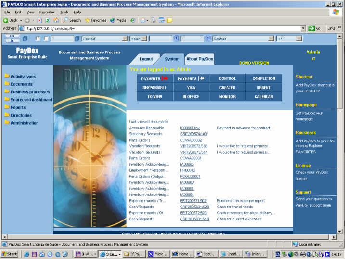Open the Help menu
345x259 pixels.
tap(77, 13)
